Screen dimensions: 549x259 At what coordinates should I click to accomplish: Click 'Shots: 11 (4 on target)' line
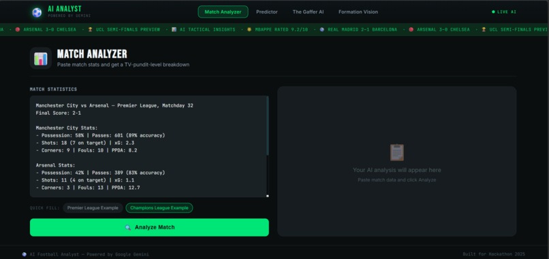(x=84, y=181)
